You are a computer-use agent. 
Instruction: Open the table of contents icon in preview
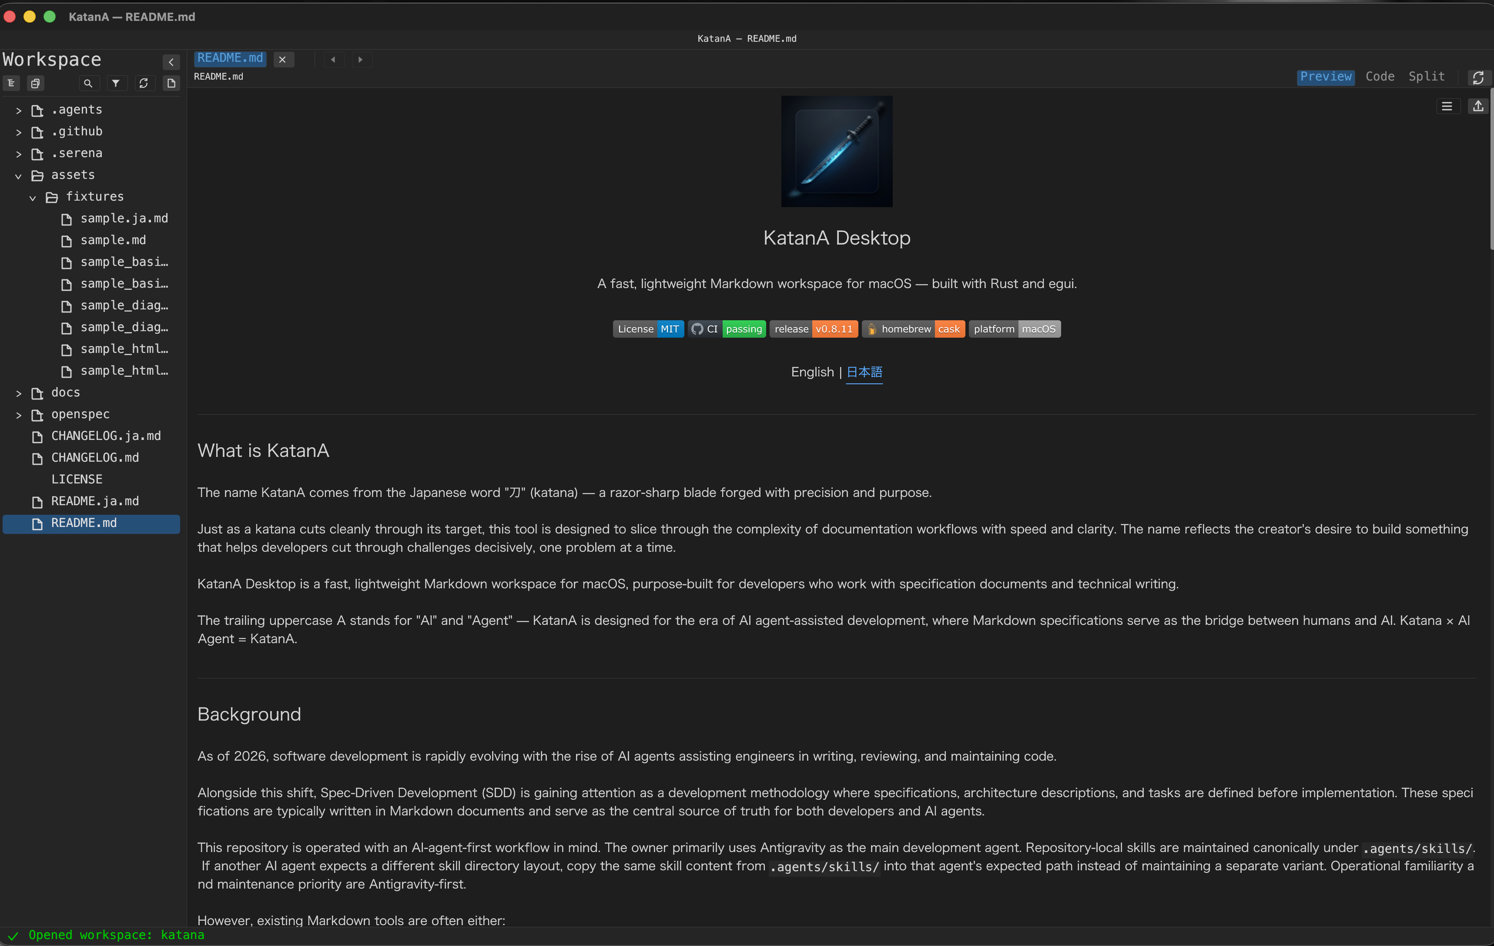click(1447, 106)
